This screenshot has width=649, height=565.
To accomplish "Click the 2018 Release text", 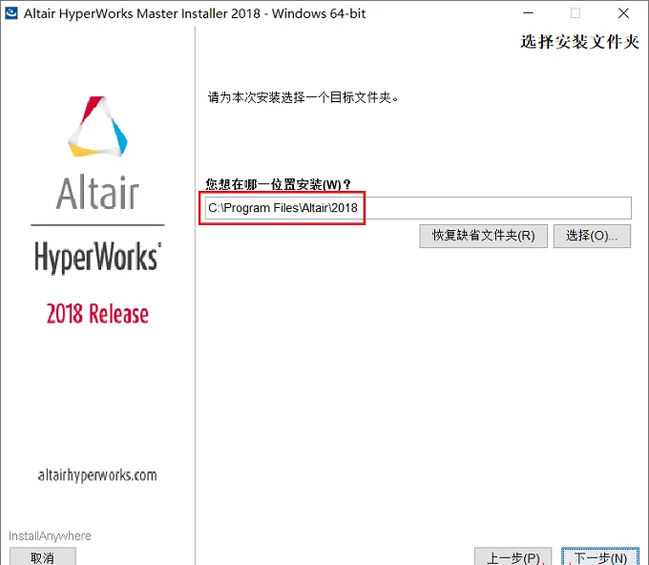I will pos(97,314).
